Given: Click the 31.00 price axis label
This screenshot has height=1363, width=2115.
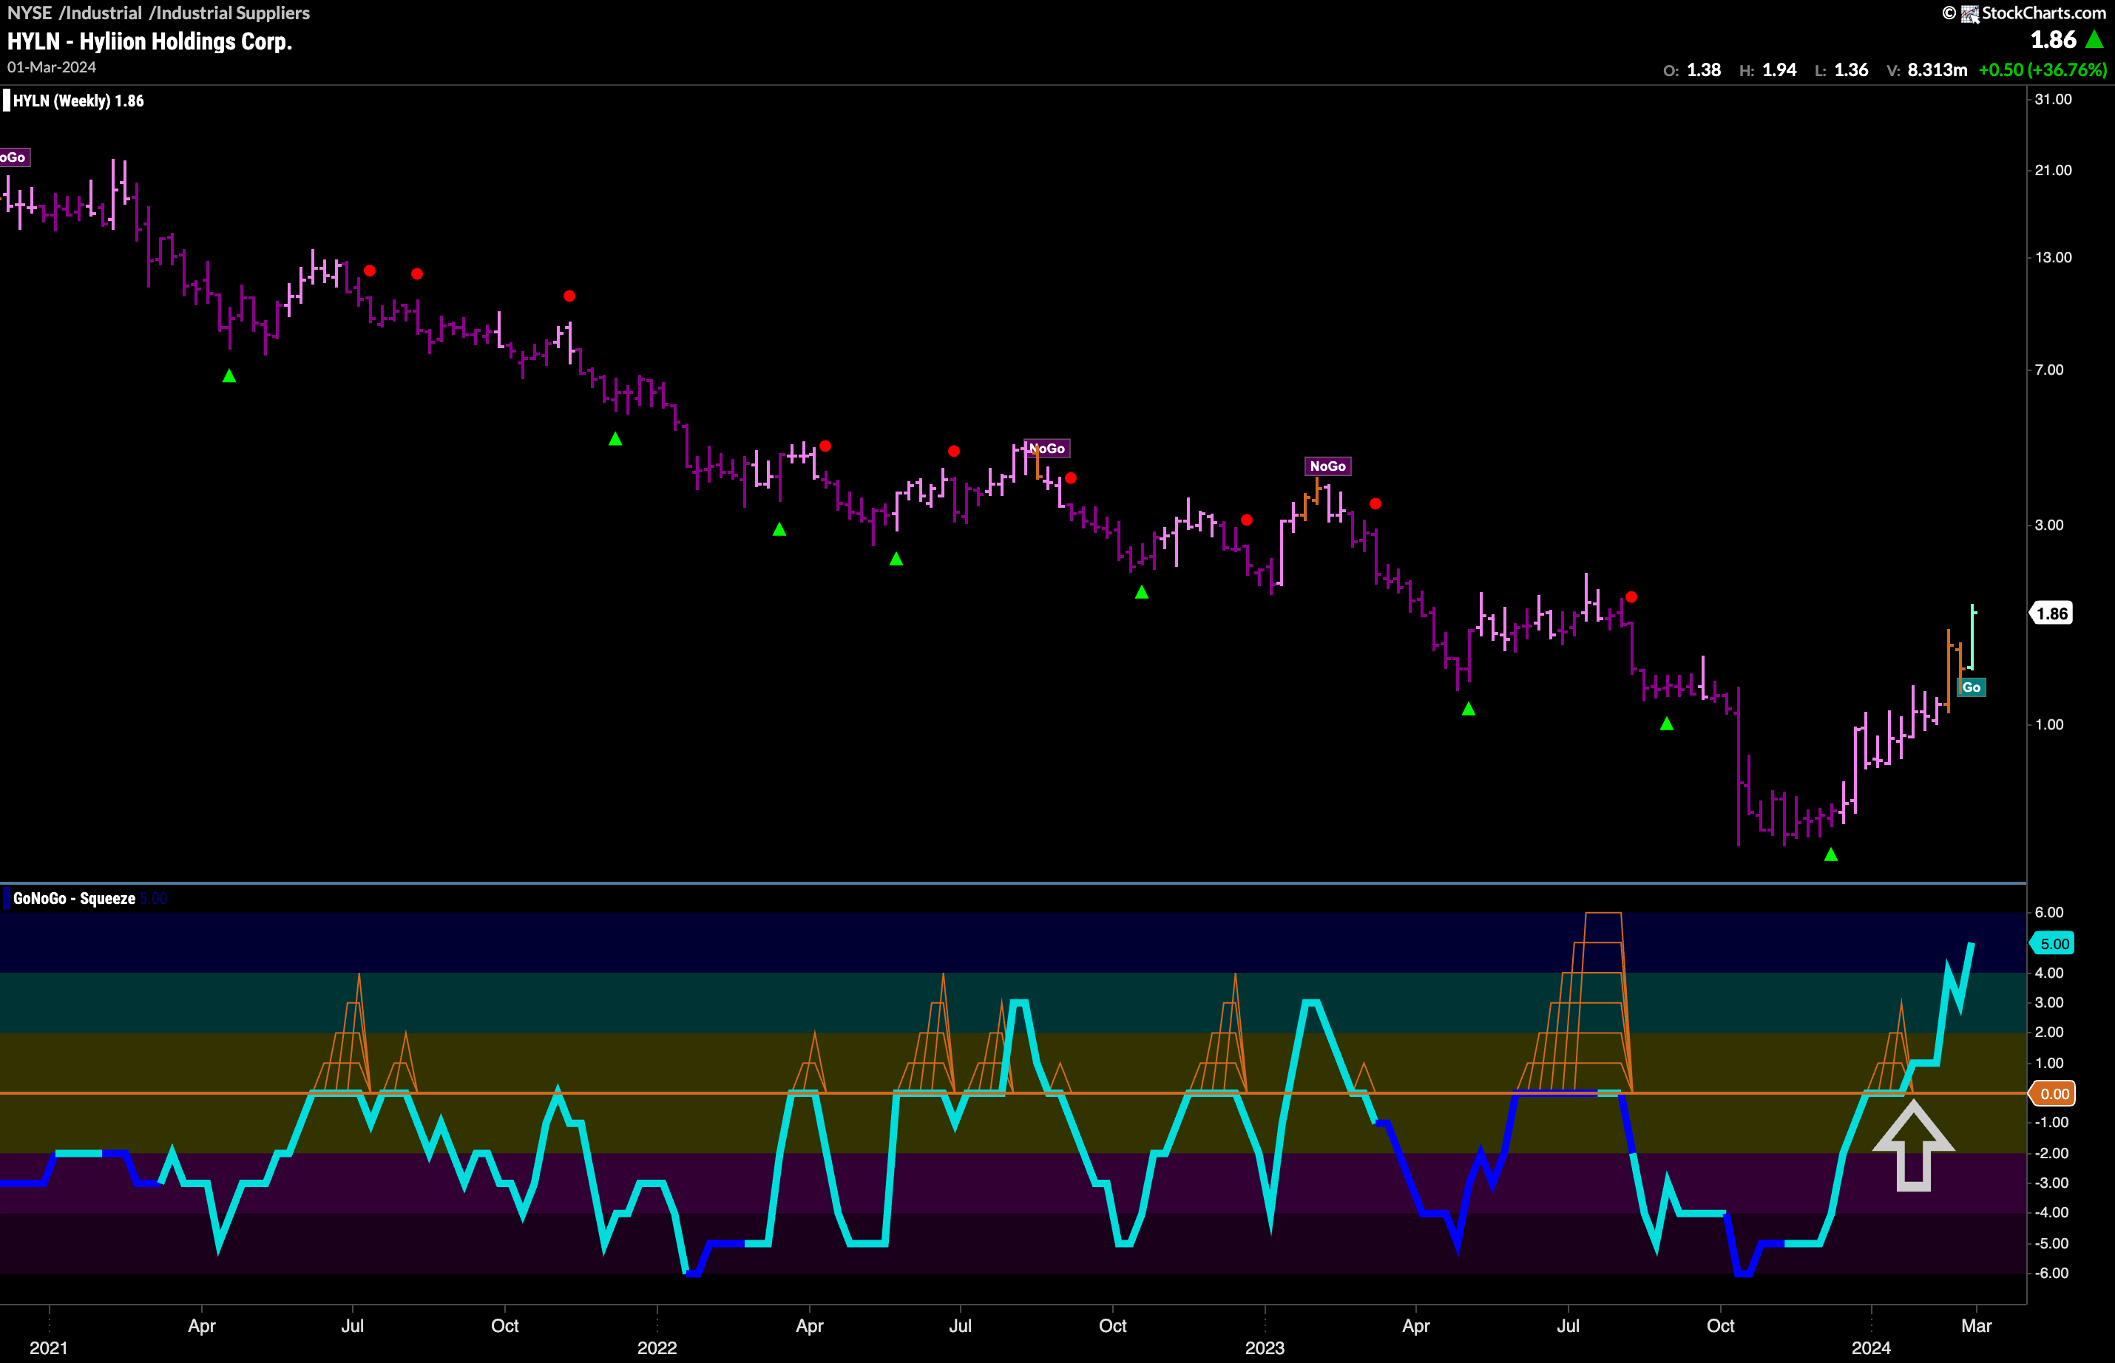Looking at the screenshot, I should pyautogui.click(x=2053, y=100).
